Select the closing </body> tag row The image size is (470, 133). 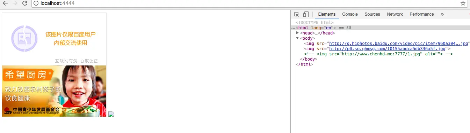click(309, 59)
